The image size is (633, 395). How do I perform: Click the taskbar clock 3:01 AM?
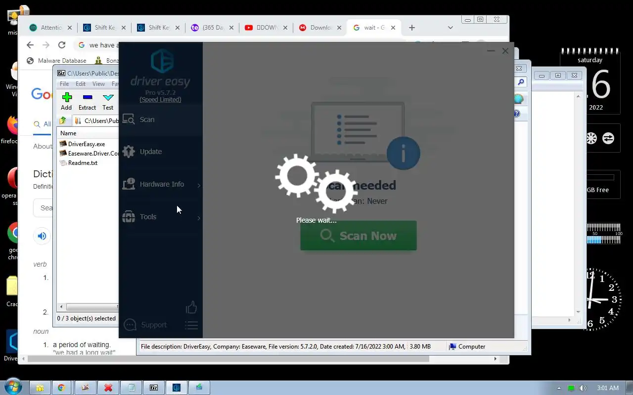(608, 388)
